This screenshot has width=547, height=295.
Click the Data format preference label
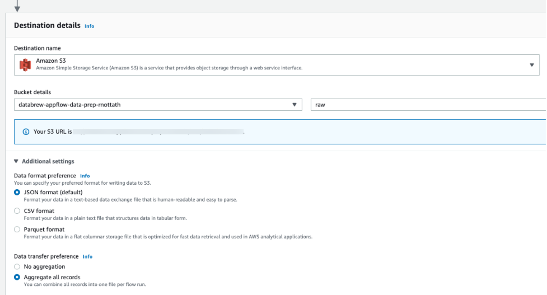pos(45,176)
